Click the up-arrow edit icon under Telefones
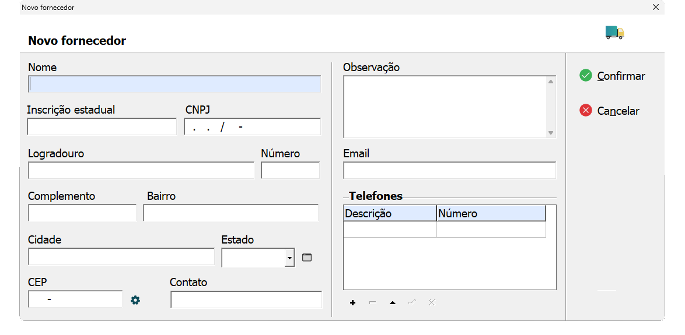This screenshot has height=335, width=685. (x=392, y=302)
